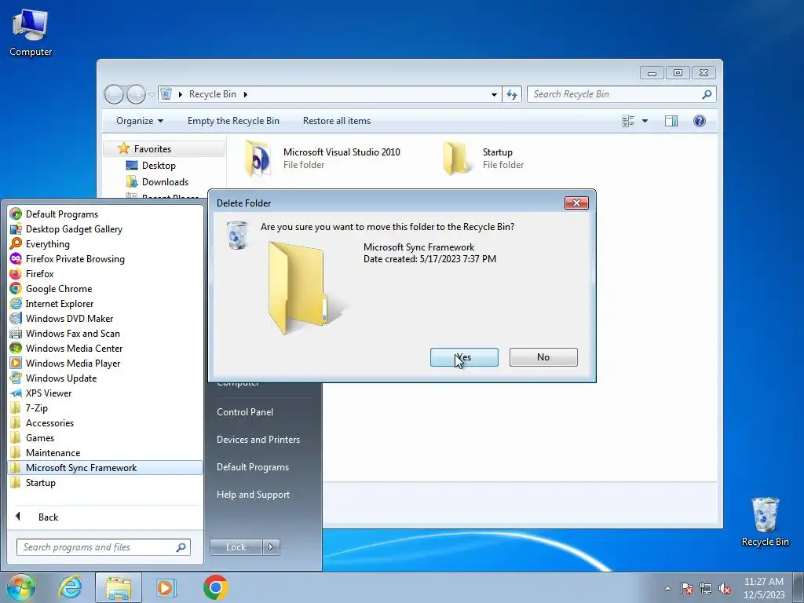Viewport: 804px width, 603px height.
Task: Open Default Programs in the right pane
Action: [253, 467]
